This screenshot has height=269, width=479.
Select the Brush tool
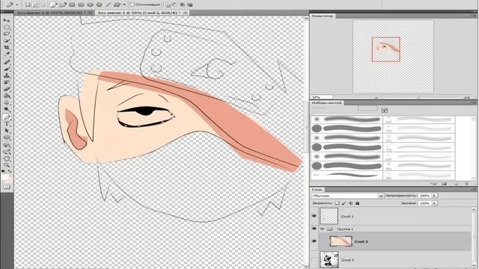pos(7,69)
